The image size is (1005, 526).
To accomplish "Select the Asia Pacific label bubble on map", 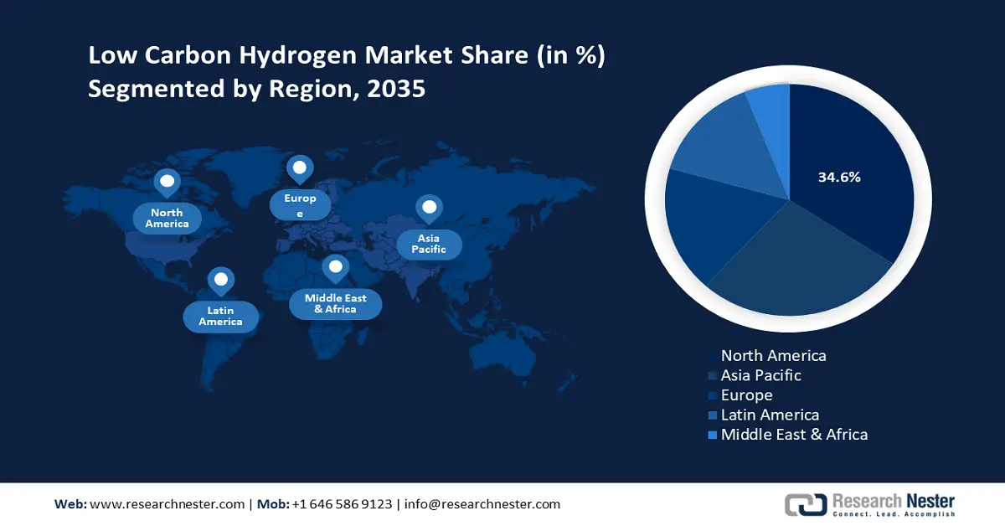I will click(429, 244).
